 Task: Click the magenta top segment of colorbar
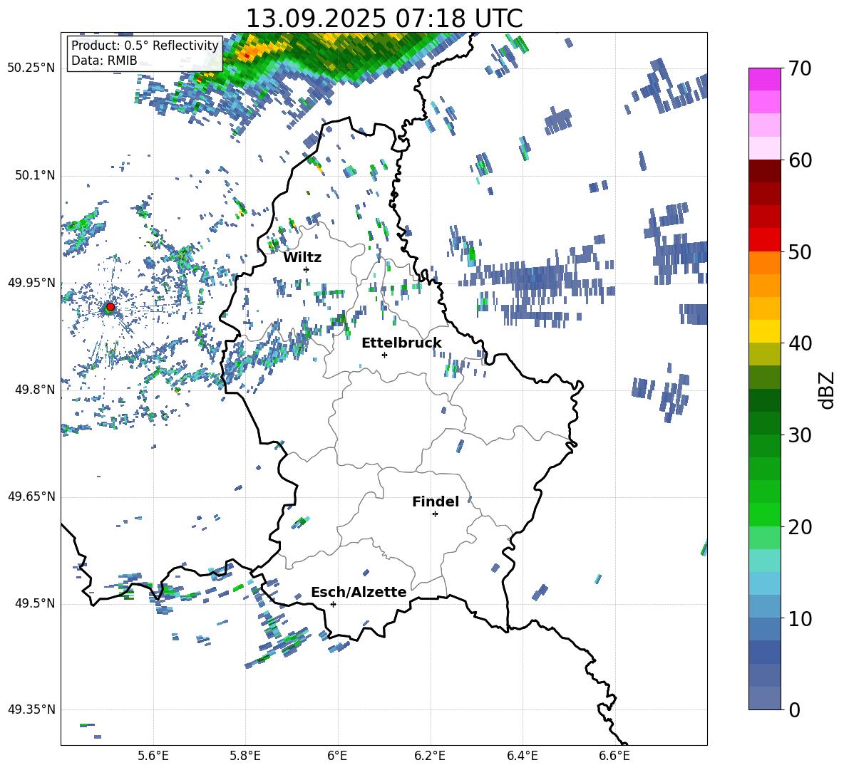pyautogui.click(x=764, y=80)
